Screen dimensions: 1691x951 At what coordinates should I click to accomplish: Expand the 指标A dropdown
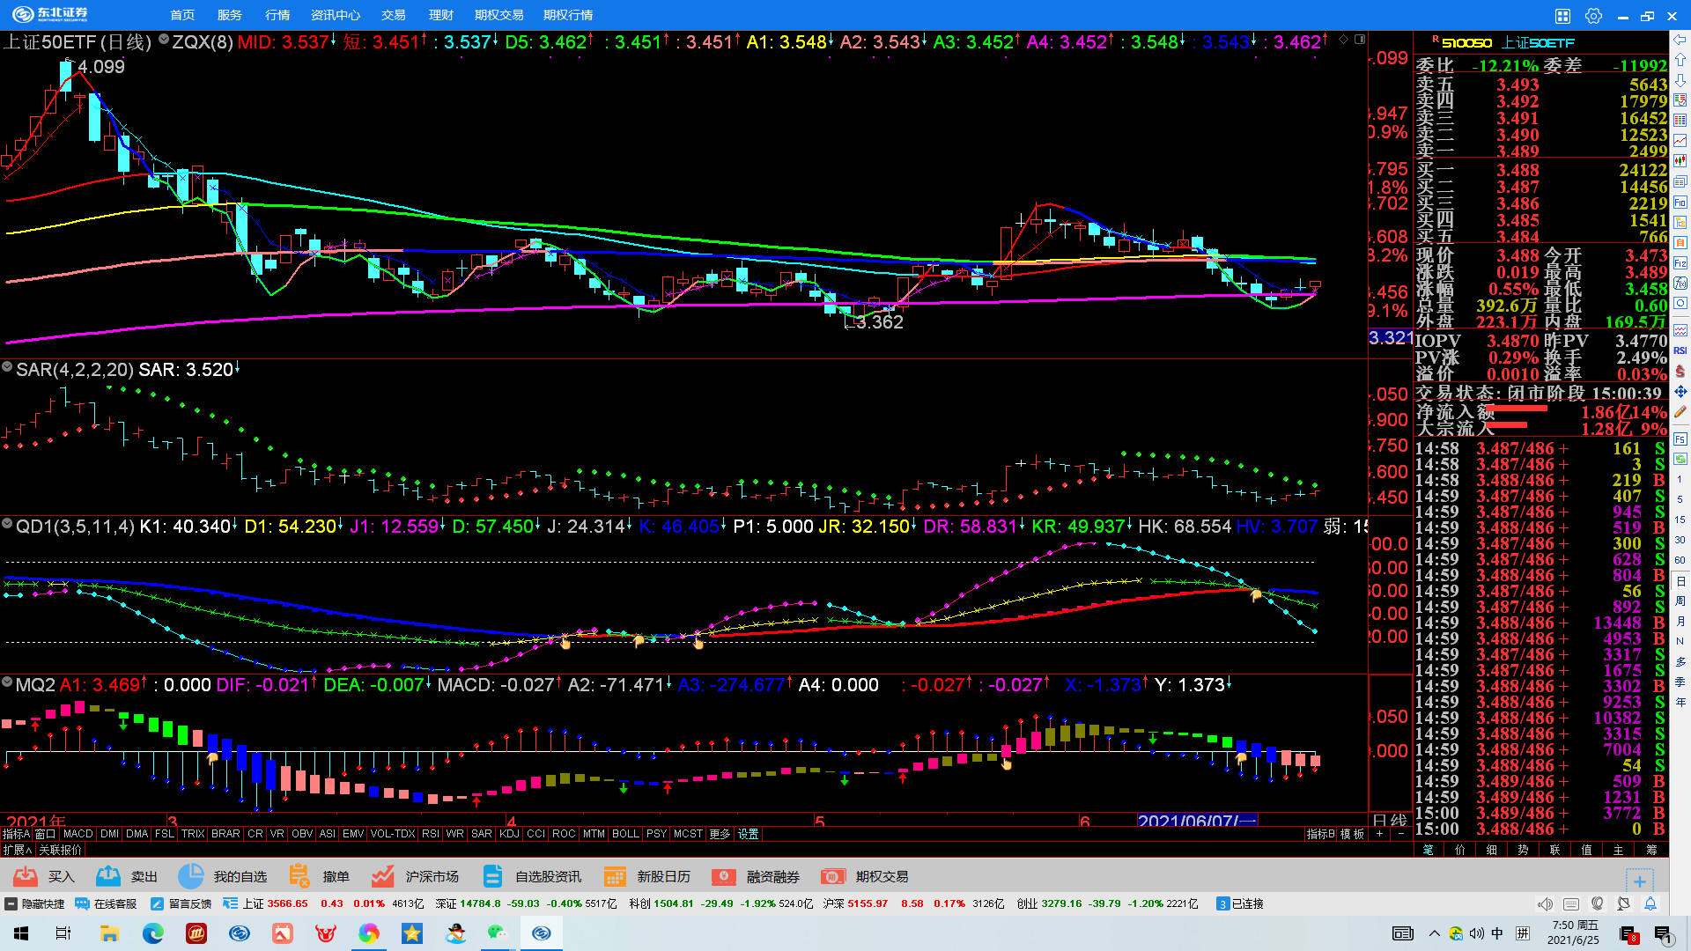pyautogui.click(x=16, y=834)
